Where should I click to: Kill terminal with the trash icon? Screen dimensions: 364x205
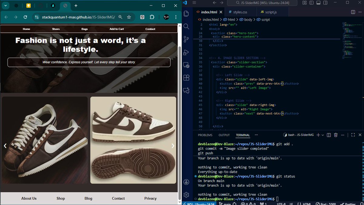(336, 135)
